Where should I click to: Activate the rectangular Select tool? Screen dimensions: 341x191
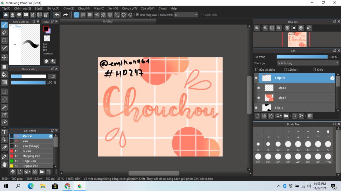[x=4, y=92]
